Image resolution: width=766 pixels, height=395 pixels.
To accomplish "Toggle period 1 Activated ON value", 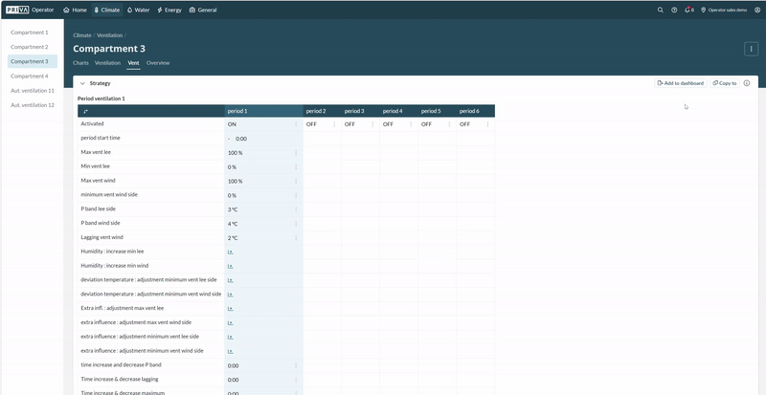I will [232, 124].
